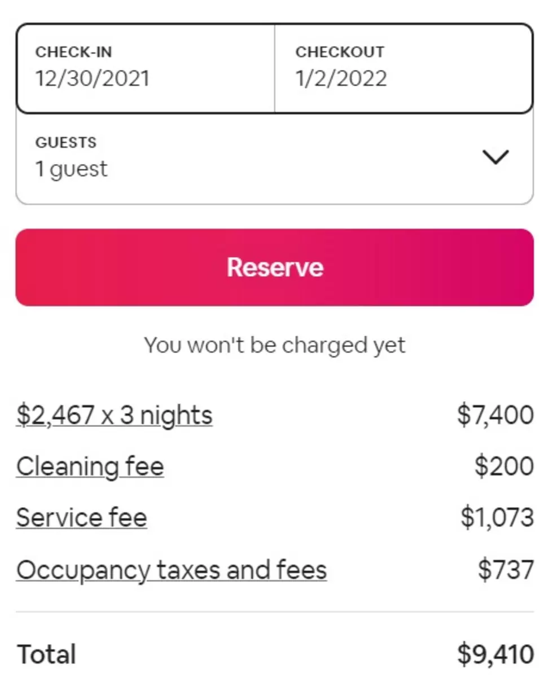Screen dimensions: 553x691
Task: Click the $200 cleaning fee amount
Action: point(504,467)
